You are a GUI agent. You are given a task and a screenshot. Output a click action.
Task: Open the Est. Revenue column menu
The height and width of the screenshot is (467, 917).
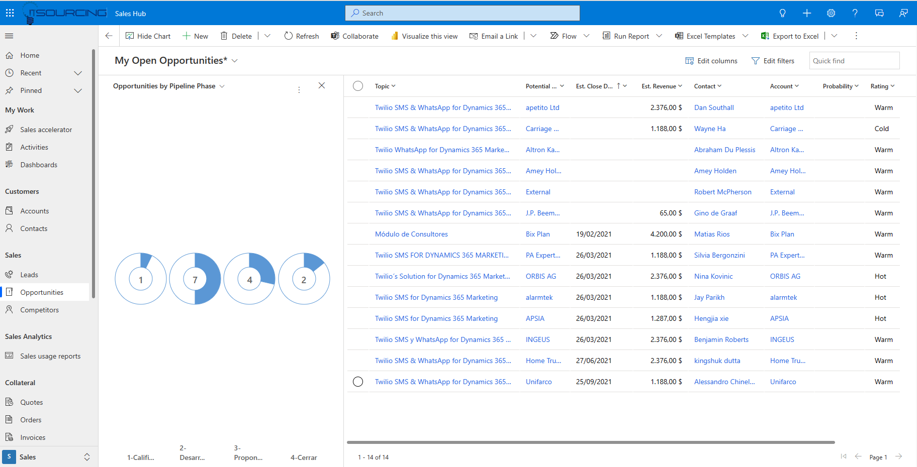pos(662,86)
